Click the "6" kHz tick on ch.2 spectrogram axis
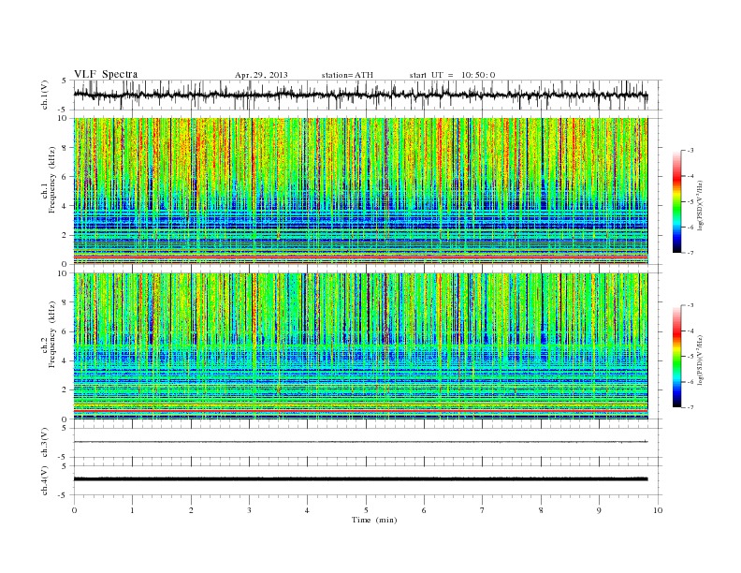The width and height of the screenshot is (741, 573). pyautogui.click(x=65, y=331)
